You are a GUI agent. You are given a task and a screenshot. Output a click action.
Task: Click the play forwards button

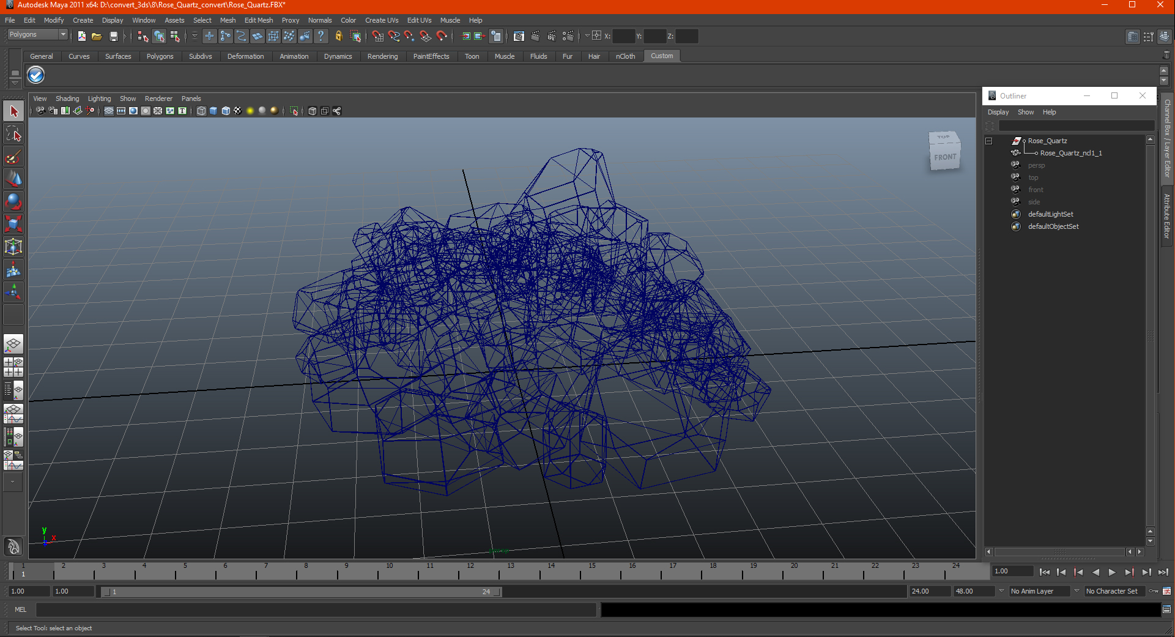[x=1112, y=572]
